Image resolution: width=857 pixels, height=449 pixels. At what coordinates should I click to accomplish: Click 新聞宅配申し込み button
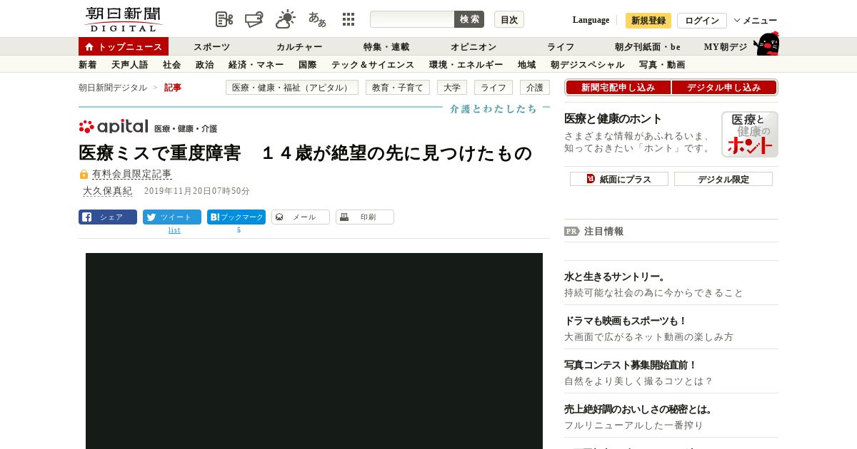click(618, 88)
